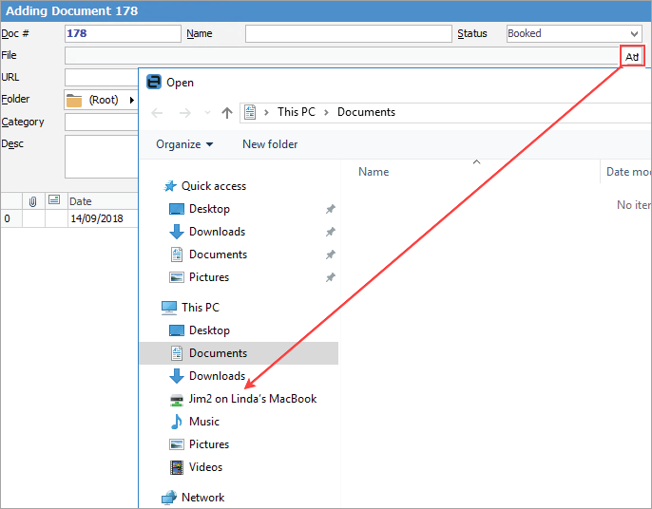Click Documents in the address breadcrumb
Screen dimensions: 652x509
(x=366, y=112)
